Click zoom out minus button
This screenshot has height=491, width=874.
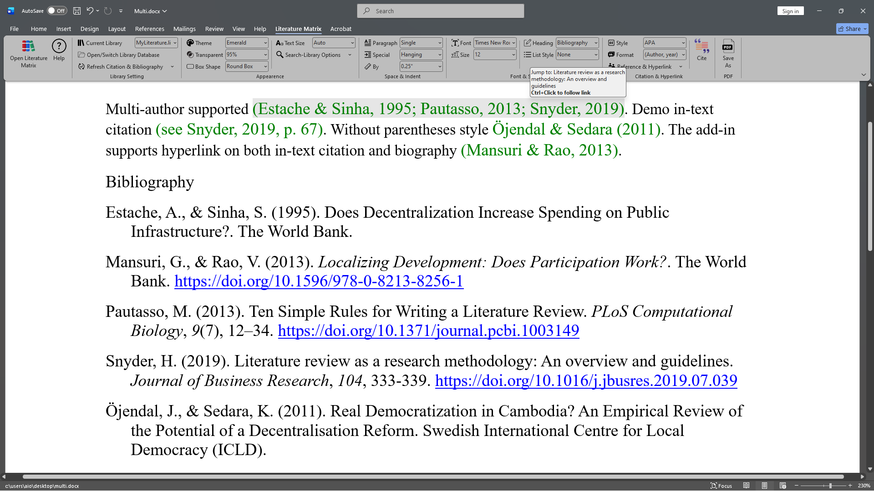pos(797,486)
